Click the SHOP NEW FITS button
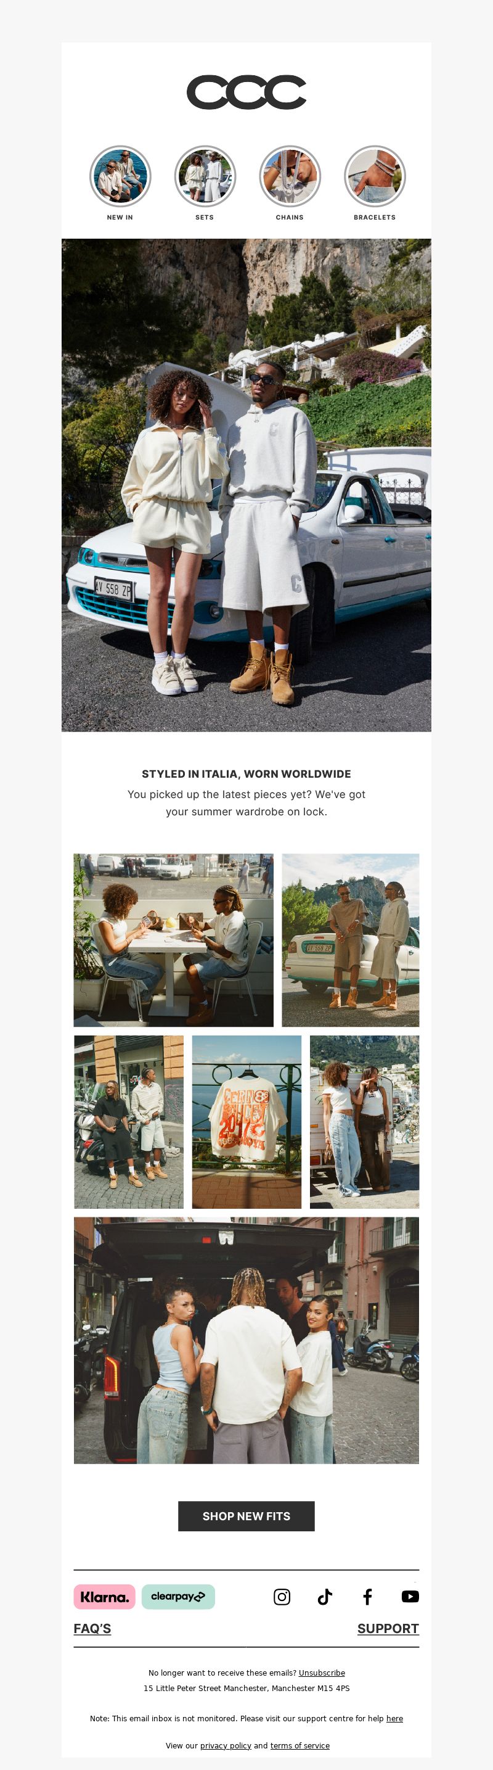493x1770 pixels. (246, 1516)
